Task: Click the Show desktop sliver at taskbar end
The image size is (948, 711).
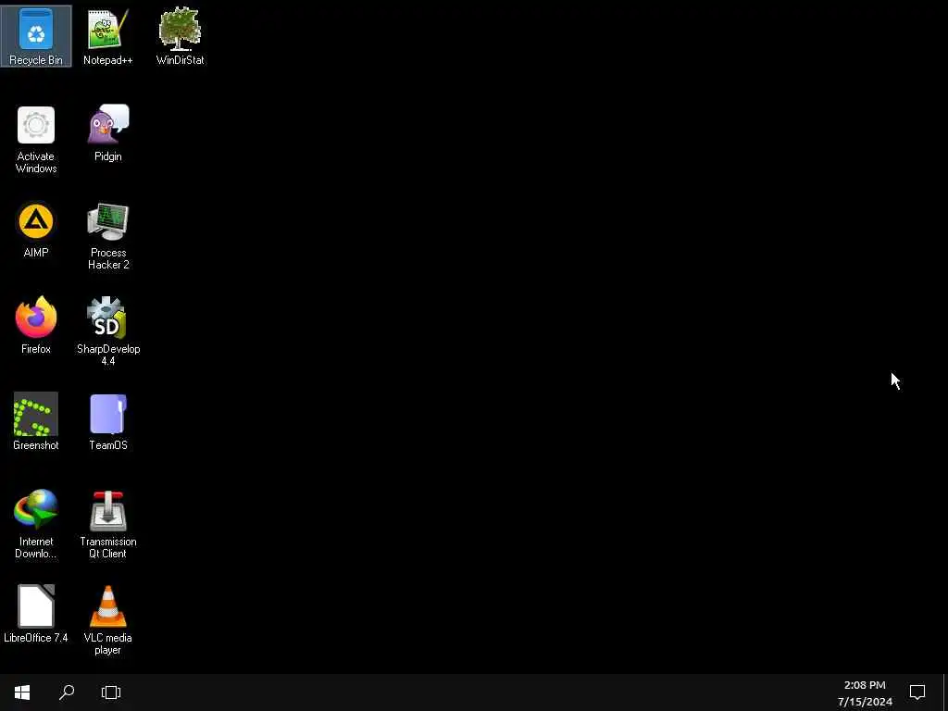Action: [x=945, y=692]
